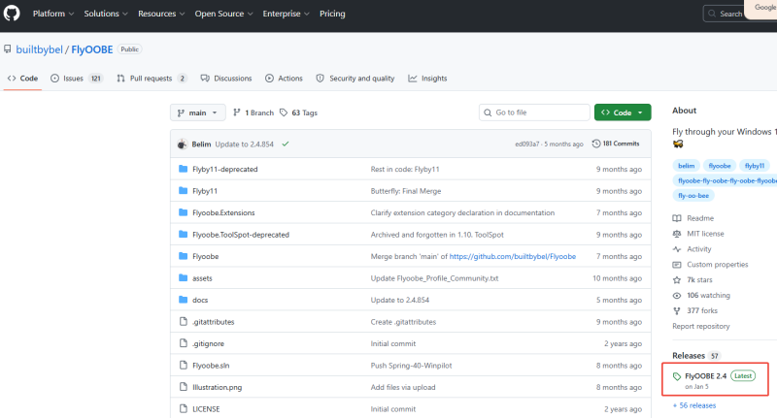Open the builtbybel owner profile link
The image size is (777, 418).
tap(39, 49)
